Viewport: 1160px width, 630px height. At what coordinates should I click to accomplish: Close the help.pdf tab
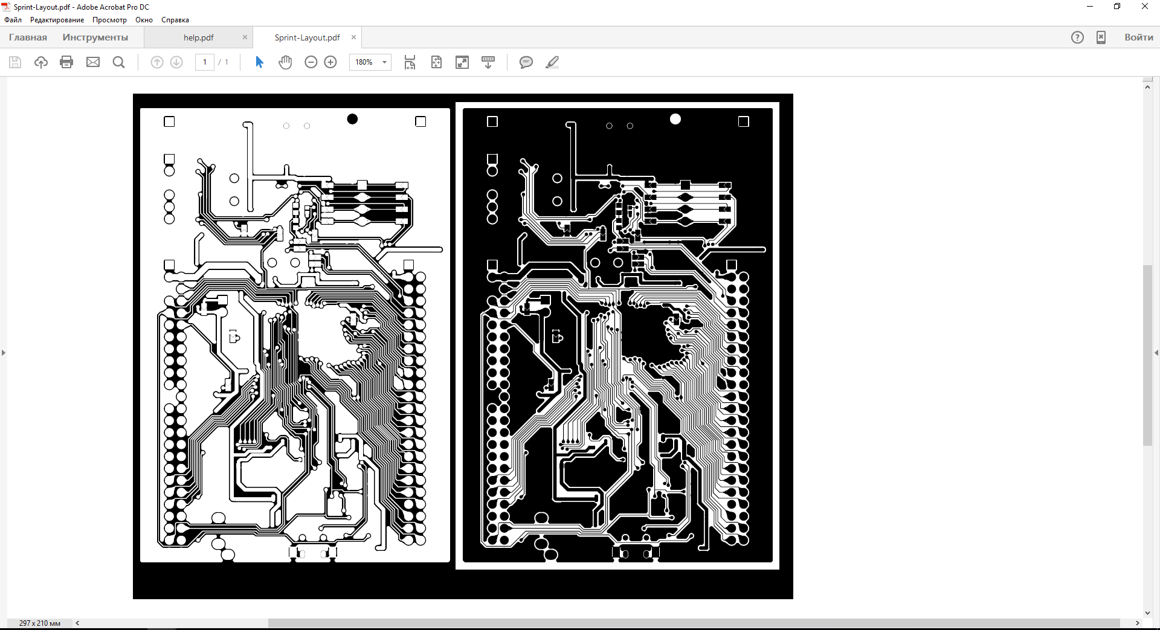tap(245, 37)
